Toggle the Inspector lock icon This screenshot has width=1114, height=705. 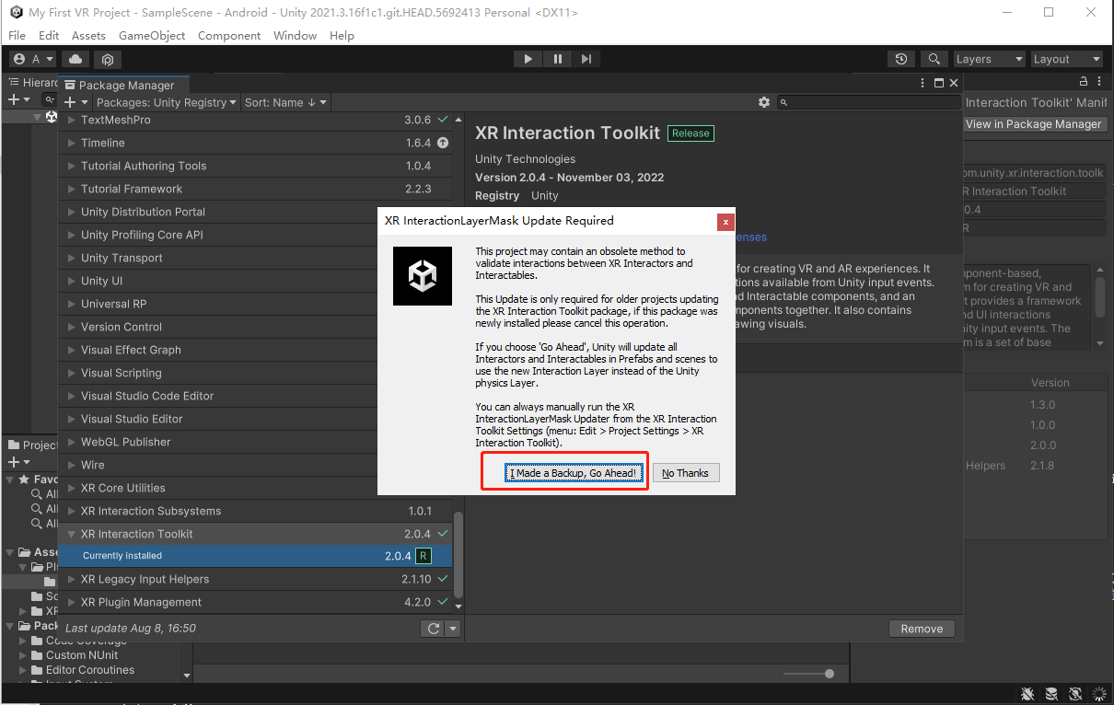[1083, 83]
